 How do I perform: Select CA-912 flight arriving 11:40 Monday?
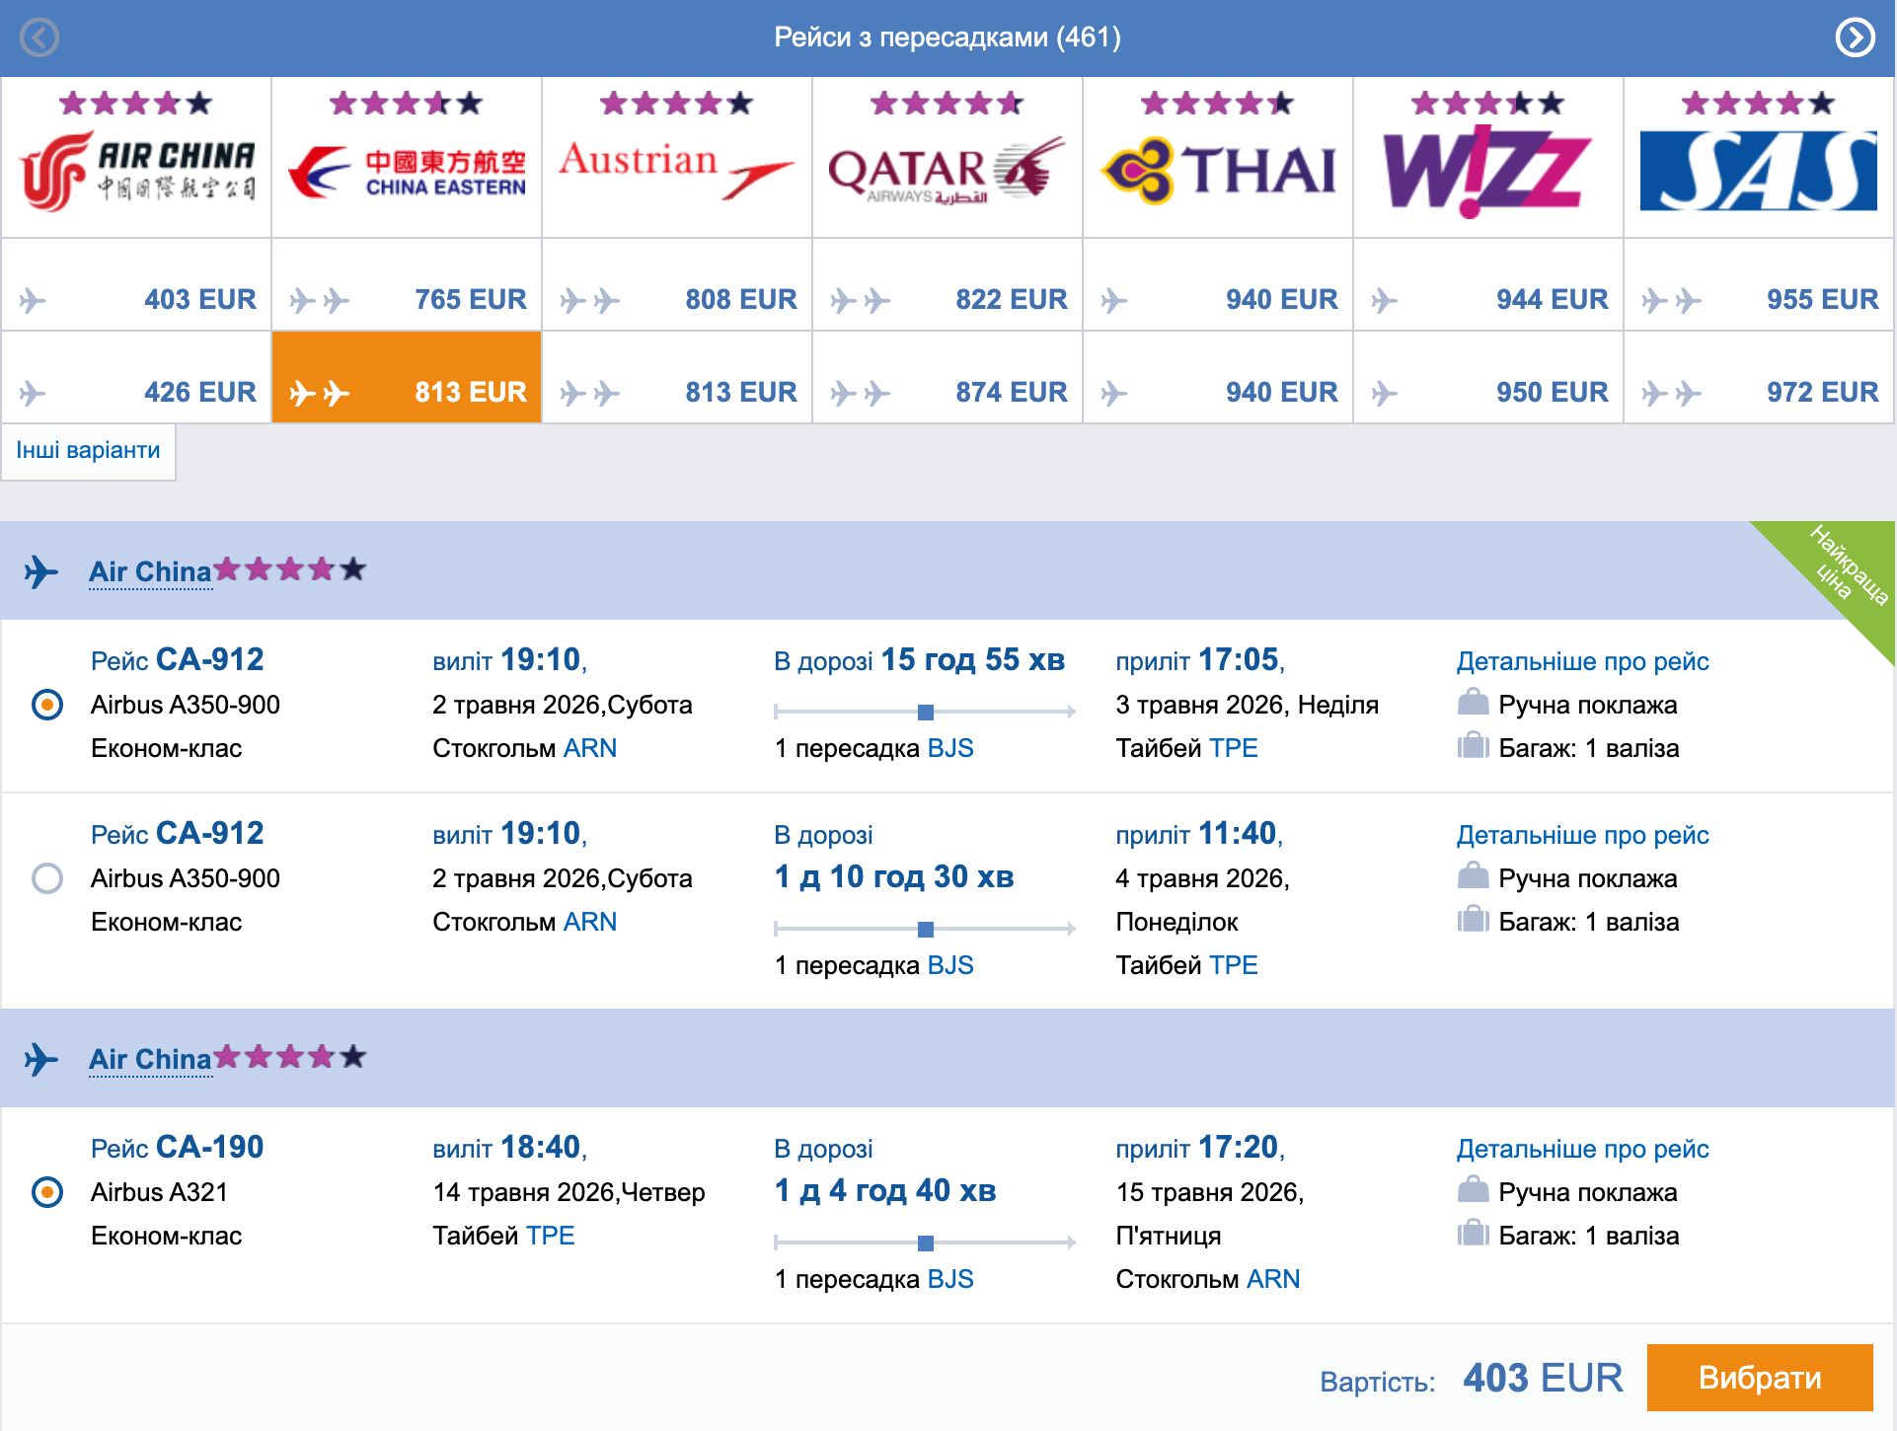(47, 878)
